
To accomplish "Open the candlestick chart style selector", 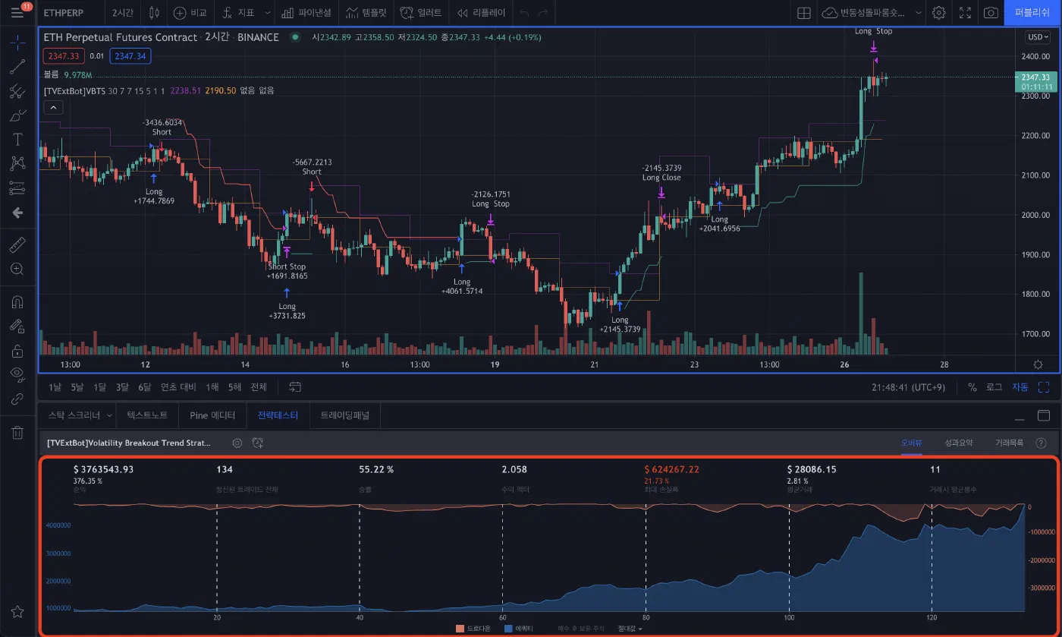I will [155, 13].
